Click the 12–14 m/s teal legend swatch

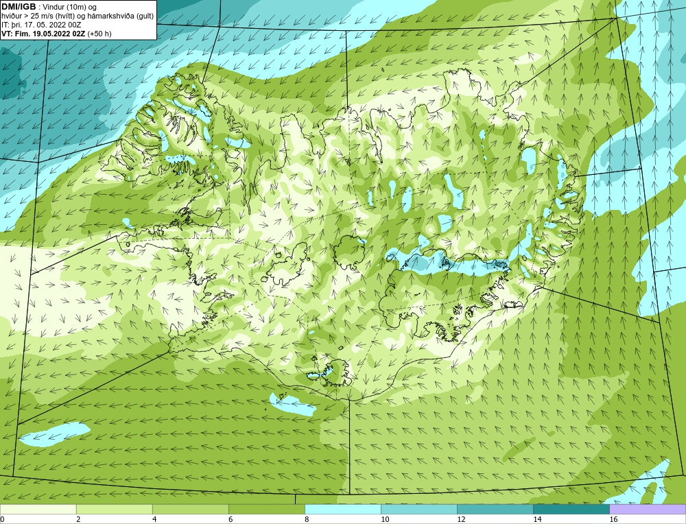[x=495, y=509]
